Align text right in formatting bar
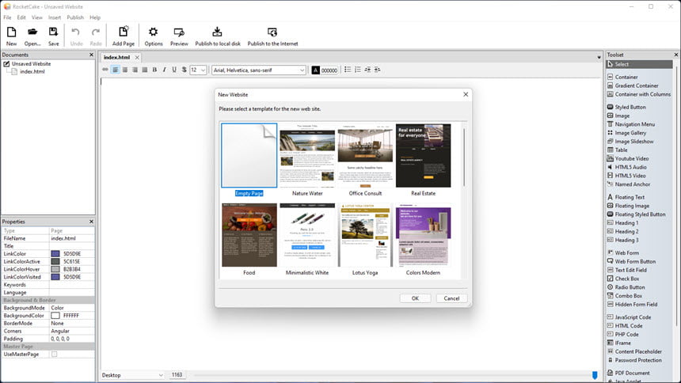Viewport: 681px width, 383px height. coord(135,70)
